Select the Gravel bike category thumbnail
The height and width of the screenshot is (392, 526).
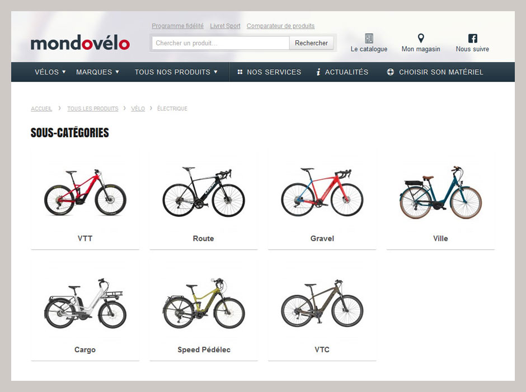tap(322, 192)
